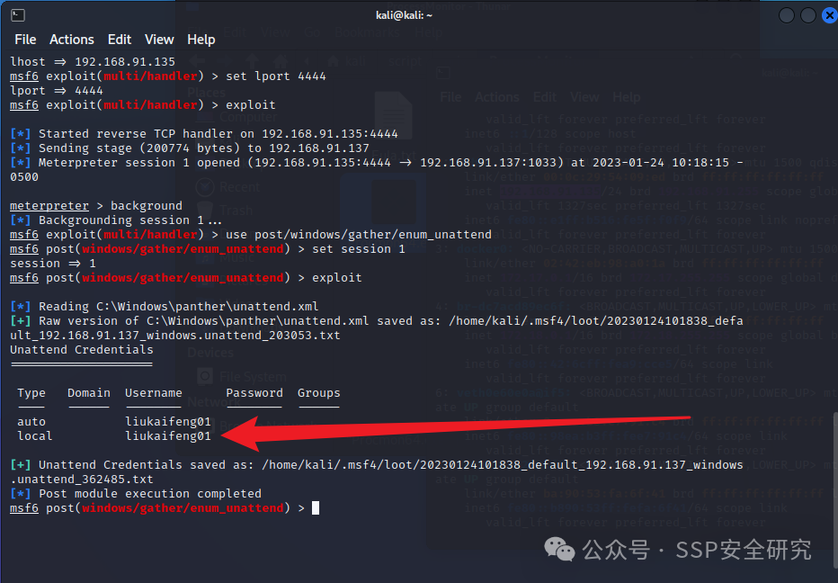
Task: Click the 'Password' column header
Action: coord(254,393)
